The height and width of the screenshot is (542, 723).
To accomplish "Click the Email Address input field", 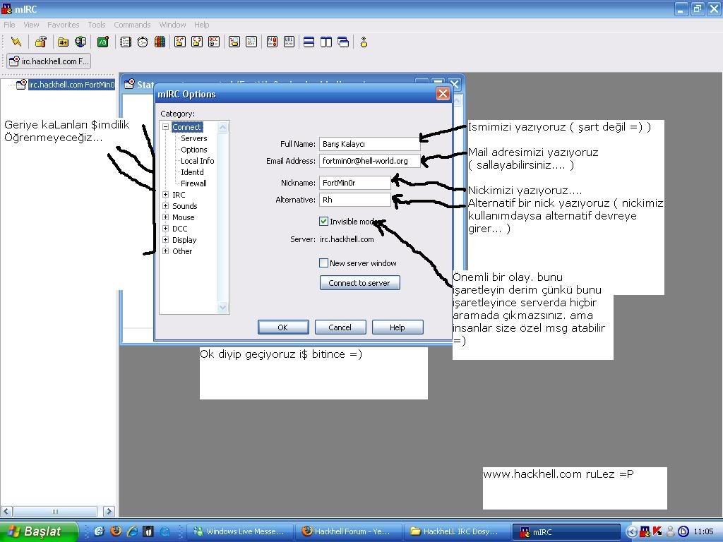I will pos(369,161).
